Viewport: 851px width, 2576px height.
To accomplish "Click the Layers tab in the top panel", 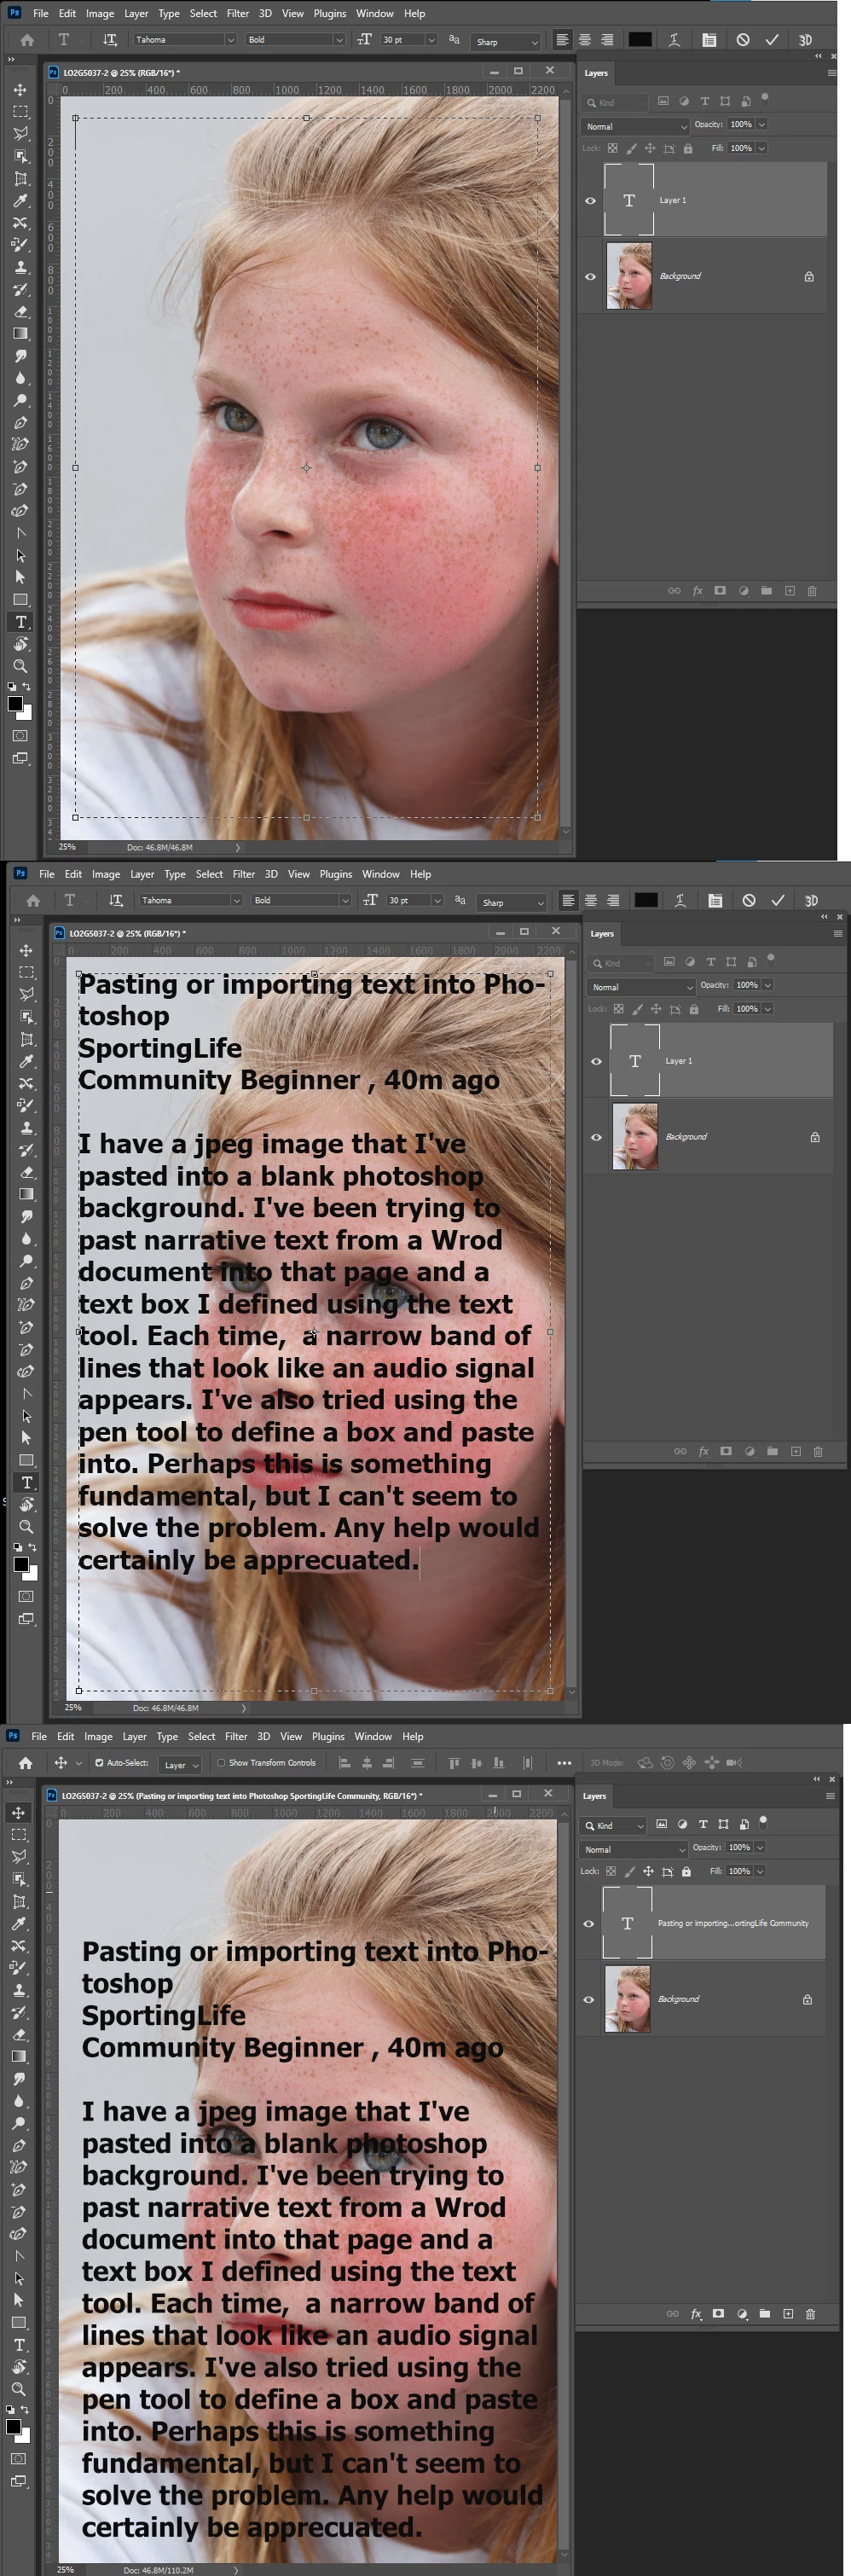I will 596,73.
